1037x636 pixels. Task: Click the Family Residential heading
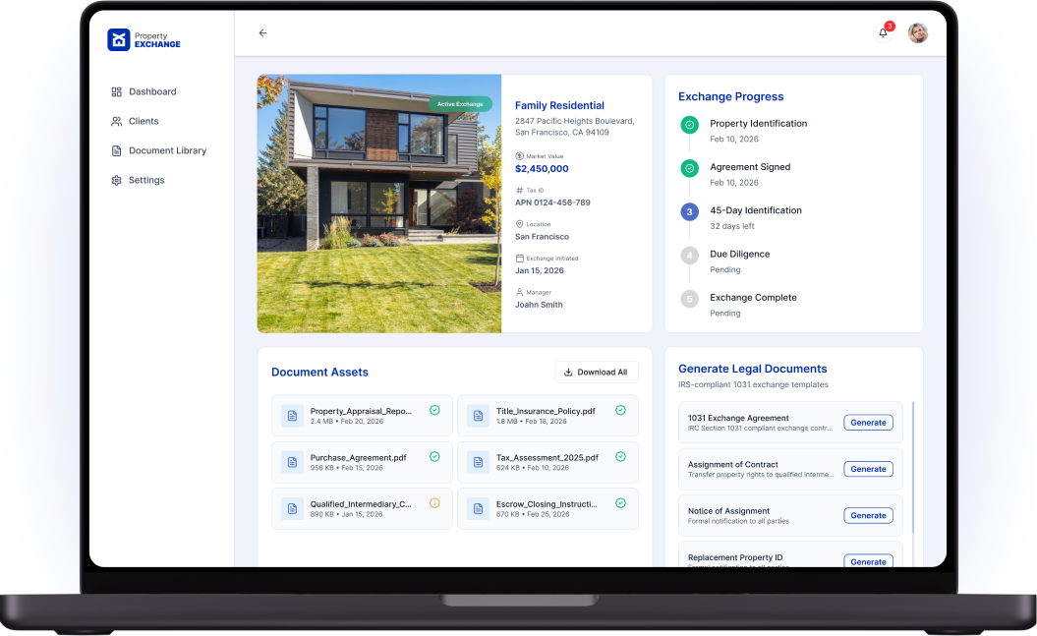tap(559, 105)
